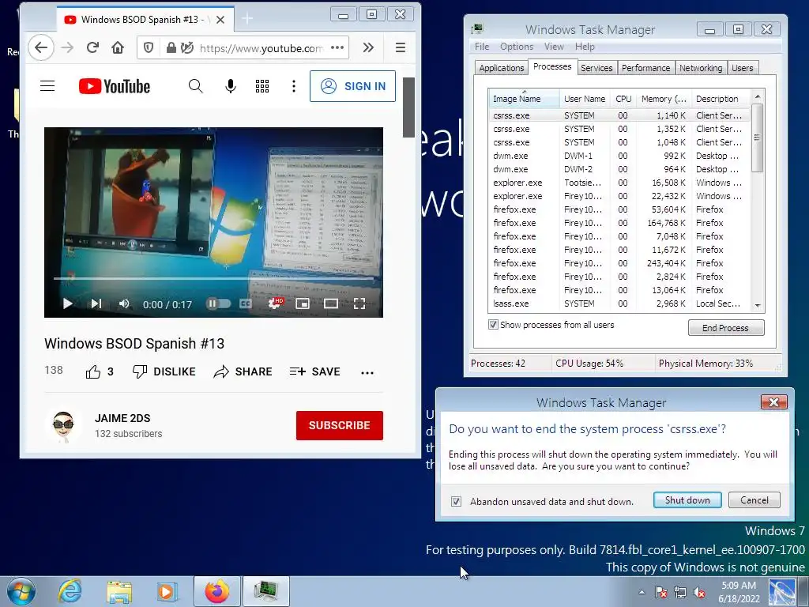Open the File menu in Task Manager

(481, 47)
